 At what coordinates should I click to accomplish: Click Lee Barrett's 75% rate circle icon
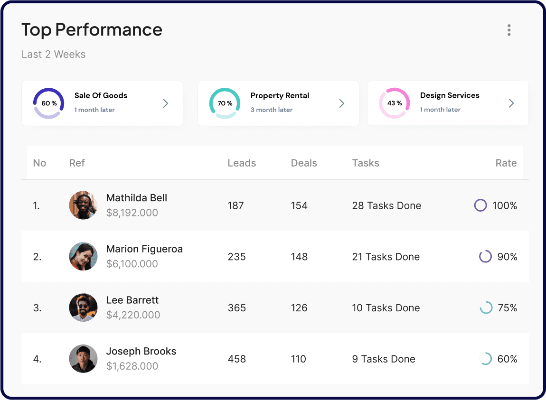point(486,308)
